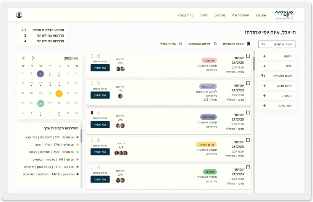Click guide avatars on סדנאות card

(x=120, y=69)
